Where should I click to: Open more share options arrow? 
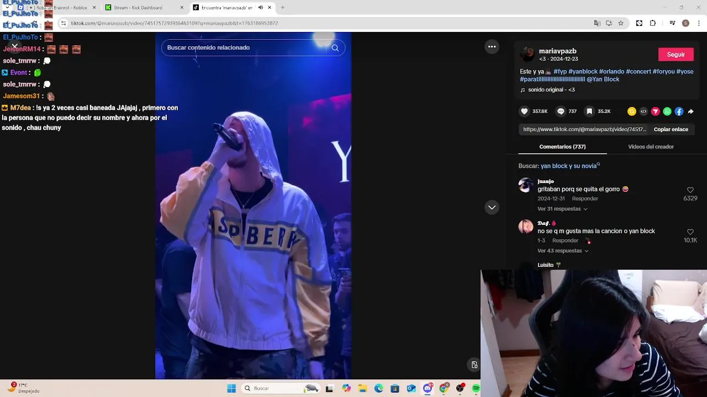click(690, 111)
